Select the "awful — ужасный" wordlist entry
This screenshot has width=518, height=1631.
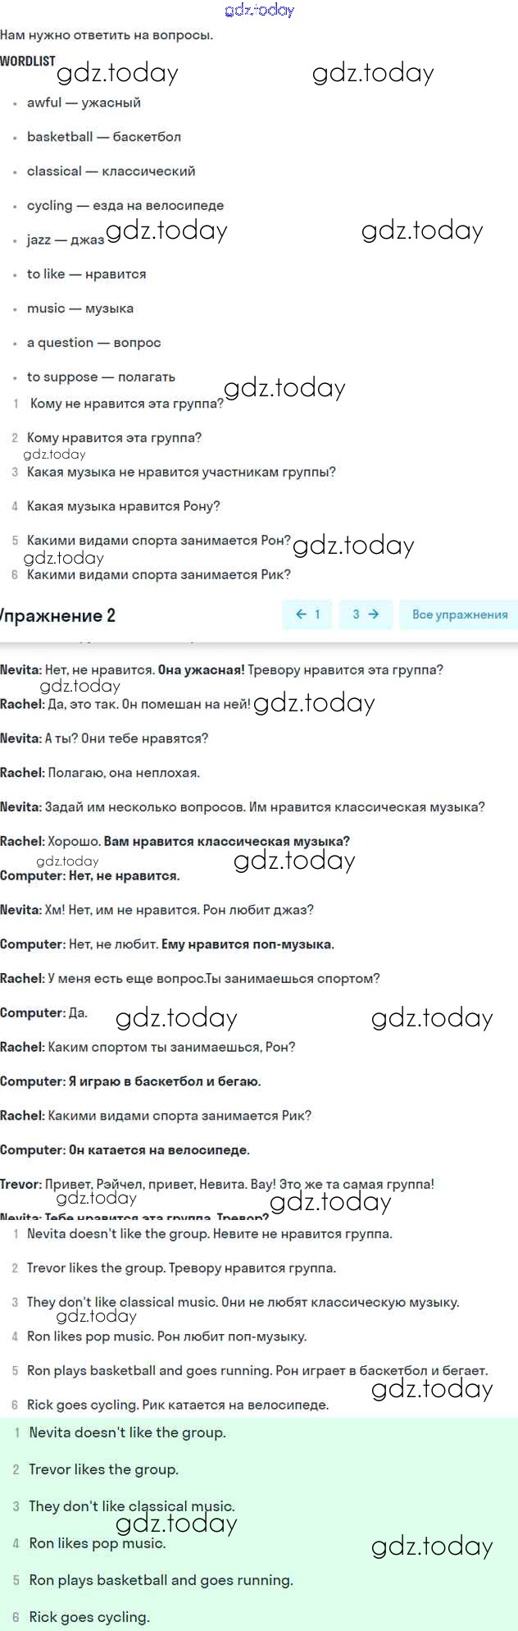click(x=84, y=103)
